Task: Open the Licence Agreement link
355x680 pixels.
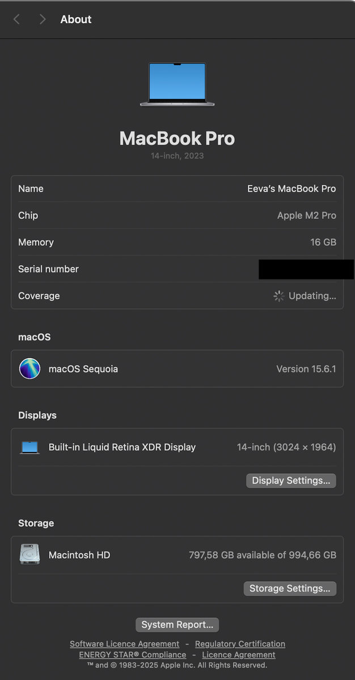Action: point(239,654)
